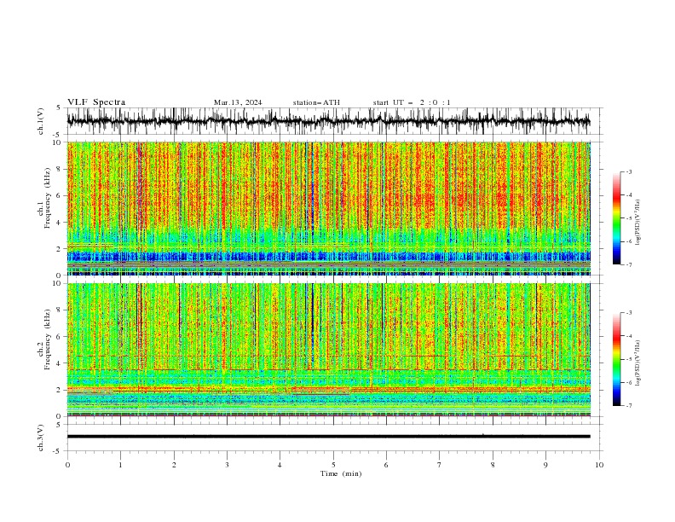Click the "4" kHz tick on the ch.1 frequency axis
The height and width of the screenshot is (522, 675).
pyautogui.click(x=60, y=223)
